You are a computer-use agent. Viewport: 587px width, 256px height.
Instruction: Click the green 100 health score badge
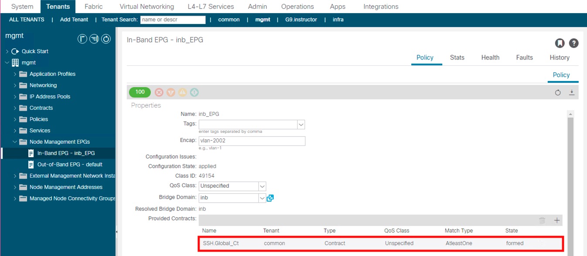140,92
